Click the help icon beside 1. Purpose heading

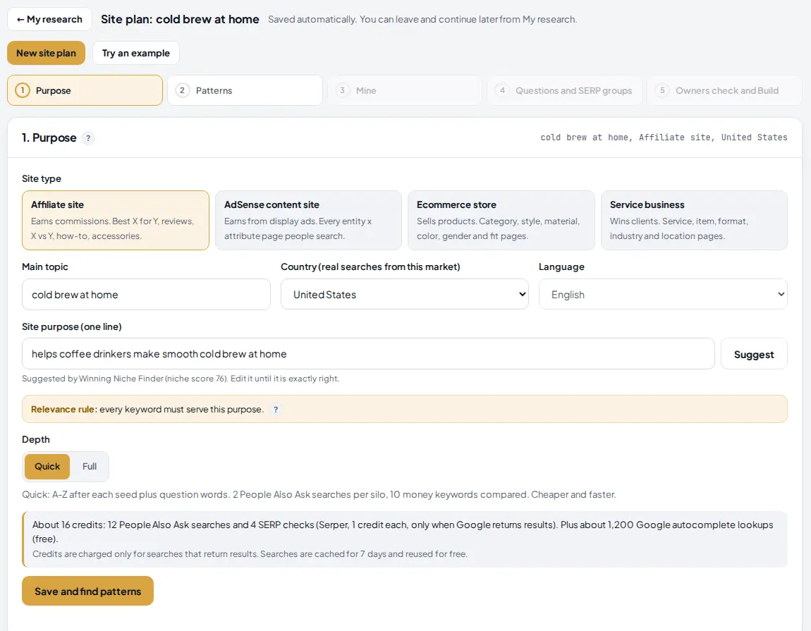point(88,138)
